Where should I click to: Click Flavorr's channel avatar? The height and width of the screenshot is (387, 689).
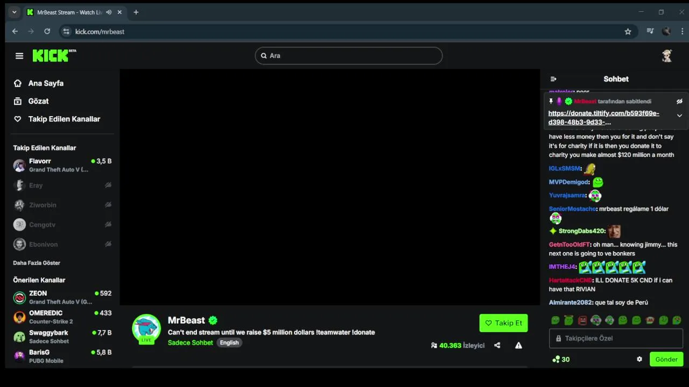(x=19, y=165)
